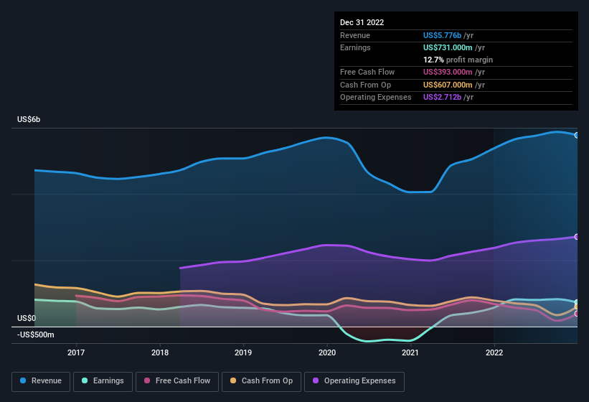Screen dimensions: 589x402
Task: Toggle the Earnings series in legend
Action: click(x=103, y=381)
